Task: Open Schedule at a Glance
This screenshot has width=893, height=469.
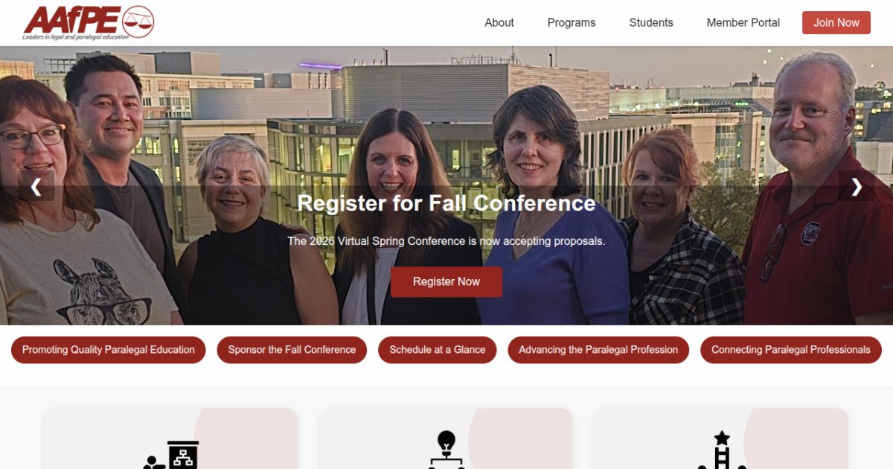Action: [438, 350]
